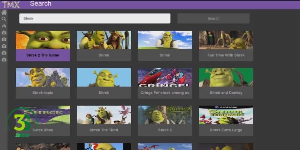Open the Shrek-topia result
Image resolution: width=300 pixels, height=150 pixels.
(43, 83)
